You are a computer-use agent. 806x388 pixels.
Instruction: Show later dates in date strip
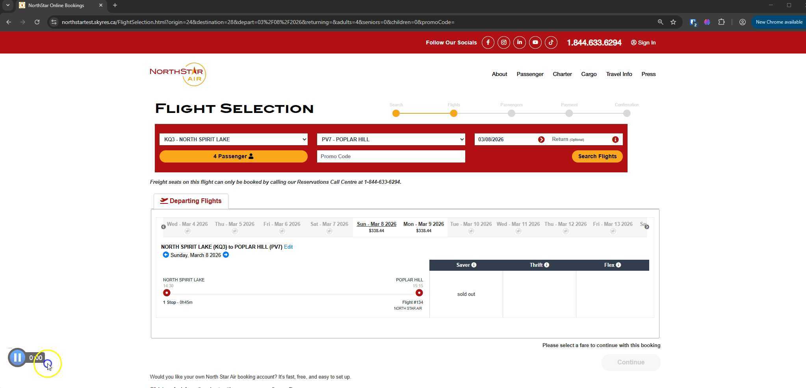pyautogui.click(x=647, y=227)
